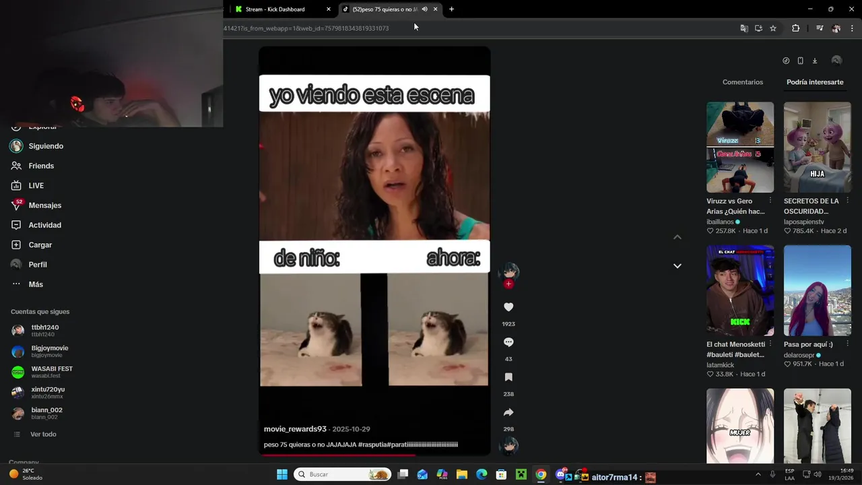Save the video with the bookmark icon
862x485 pixels.
point(508,377)
